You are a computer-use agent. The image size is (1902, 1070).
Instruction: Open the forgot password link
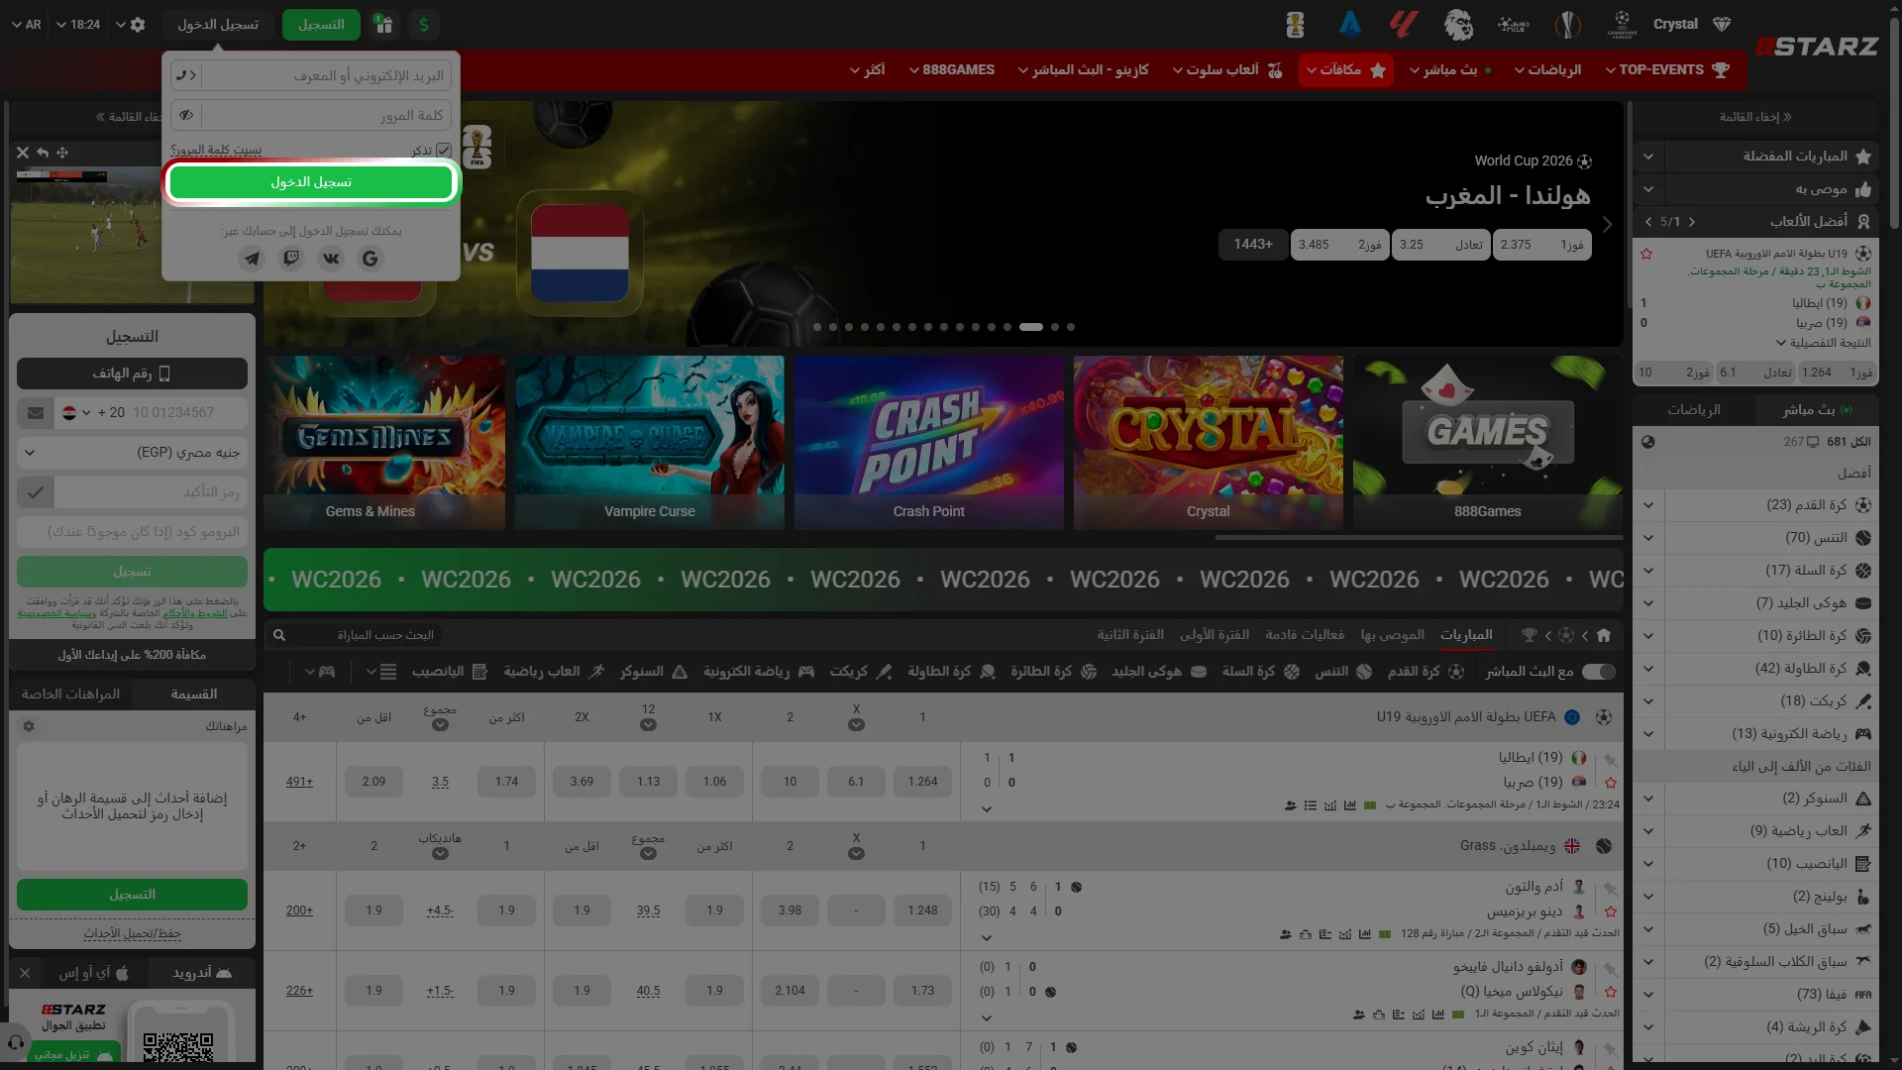[217, 150]
